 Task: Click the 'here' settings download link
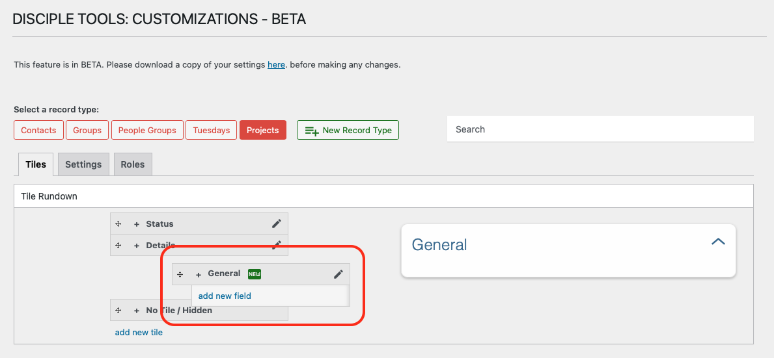(276, 65)
